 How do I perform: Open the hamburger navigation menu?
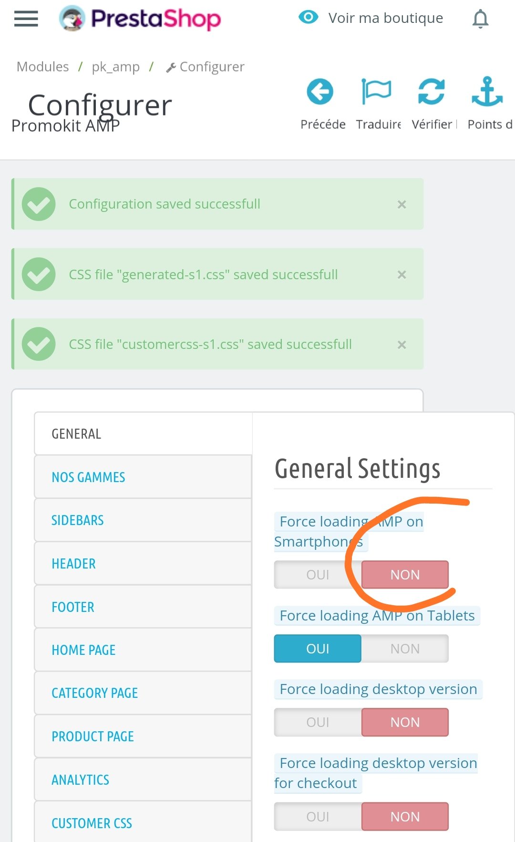point(26,19)
